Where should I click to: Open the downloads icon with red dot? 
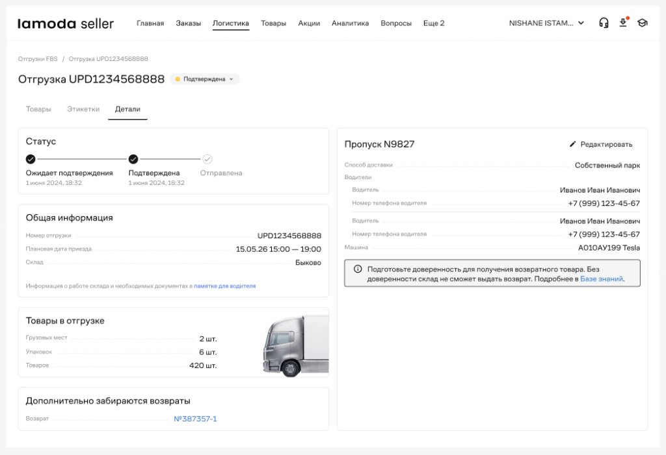pos(624,23)
